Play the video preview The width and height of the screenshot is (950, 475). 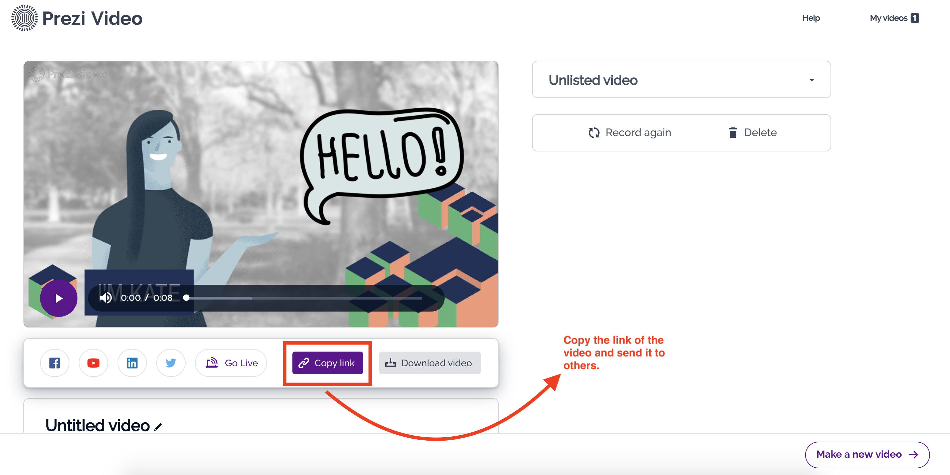point(59,298)
